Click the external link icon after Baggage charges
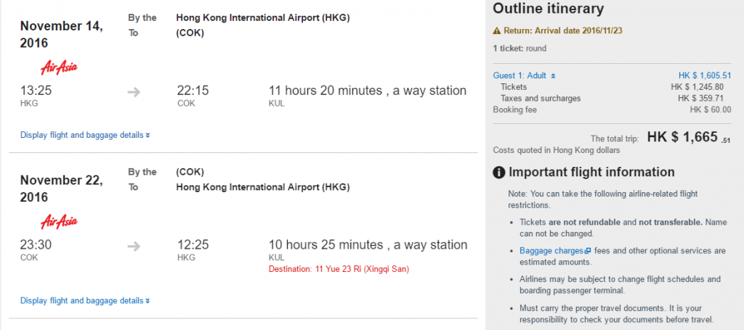744x330 pixels. [x=587, y=251]
